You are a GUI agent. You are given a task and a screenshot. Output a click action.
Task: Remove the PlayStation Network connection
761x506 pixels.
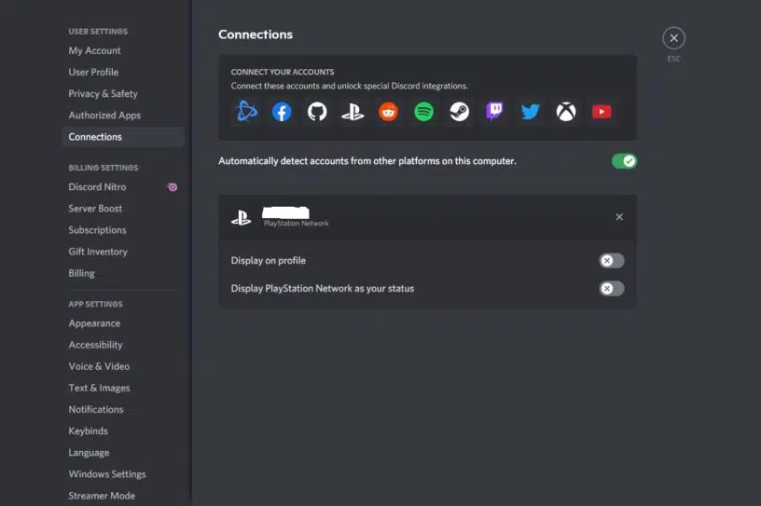tap(619, 217)
